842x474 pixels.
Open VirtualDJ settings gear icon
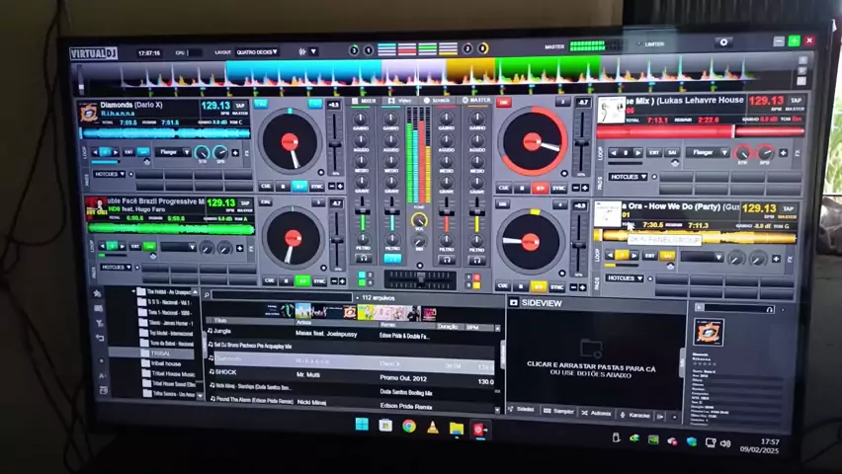[724, 42]
